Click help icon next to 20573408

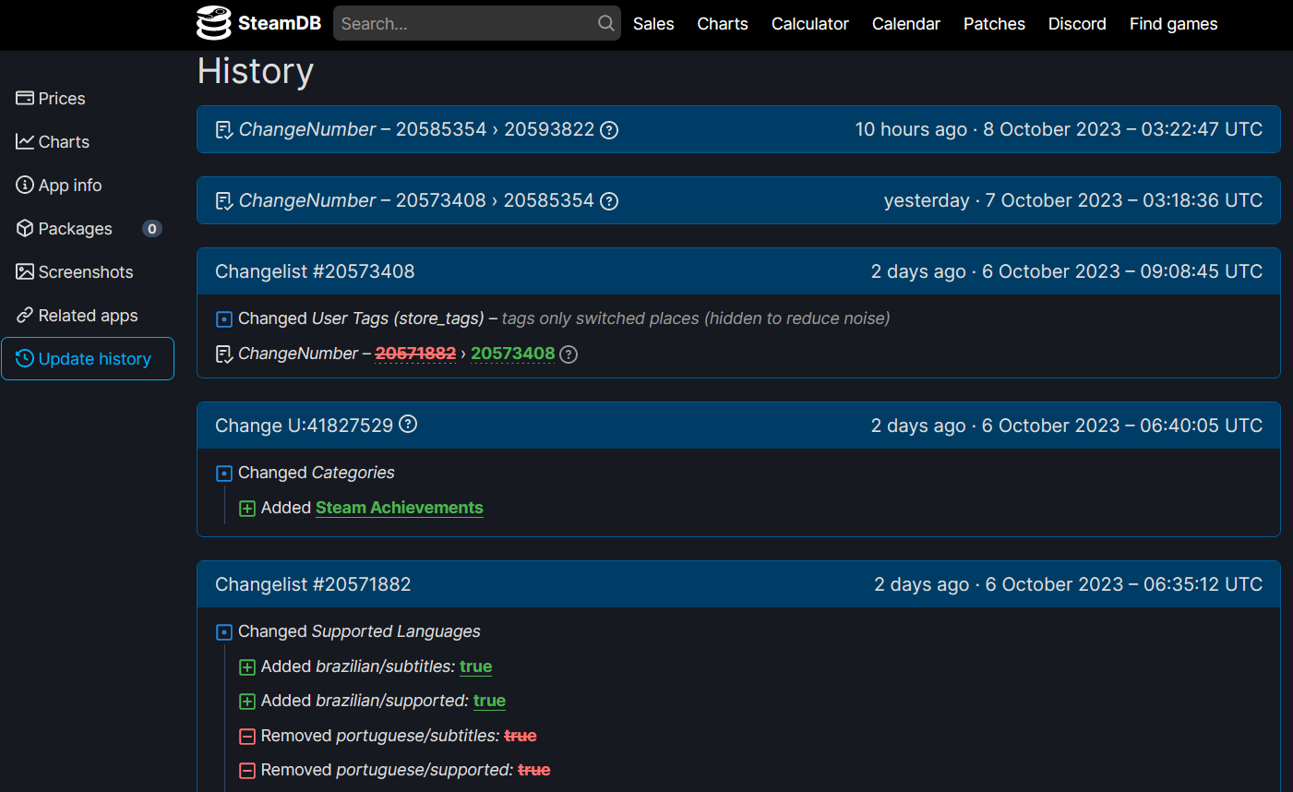point(569,354)
